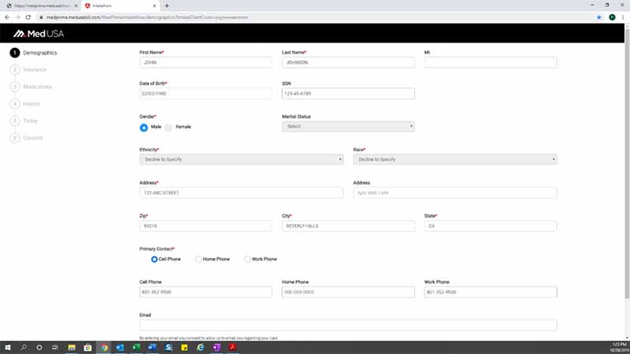Select the Female gender radio button

(169, 127)
